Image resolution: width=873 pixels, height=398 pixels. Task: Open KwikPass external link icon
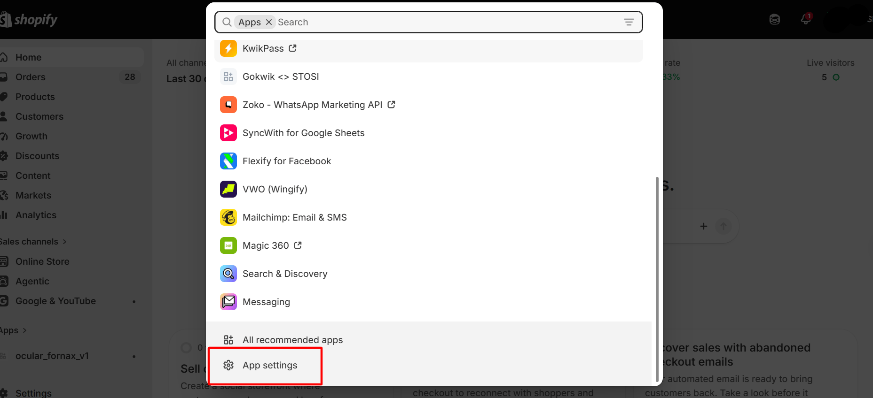pyautogui.click(x=292, y=48)
